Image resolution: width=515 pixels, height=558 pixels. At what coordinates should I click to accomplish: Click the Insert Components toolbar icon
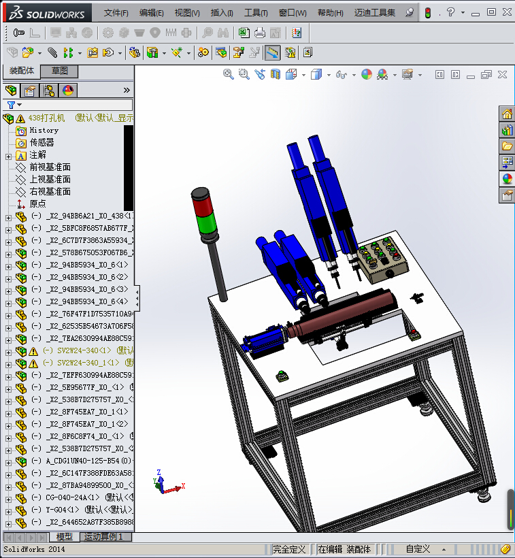(28, 52)
